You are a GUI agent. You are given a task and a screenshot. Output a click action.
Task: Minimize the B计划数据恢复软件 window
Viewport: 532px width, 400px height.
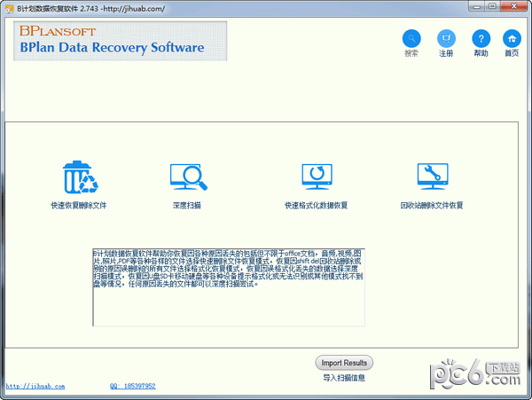click(477, 6)
